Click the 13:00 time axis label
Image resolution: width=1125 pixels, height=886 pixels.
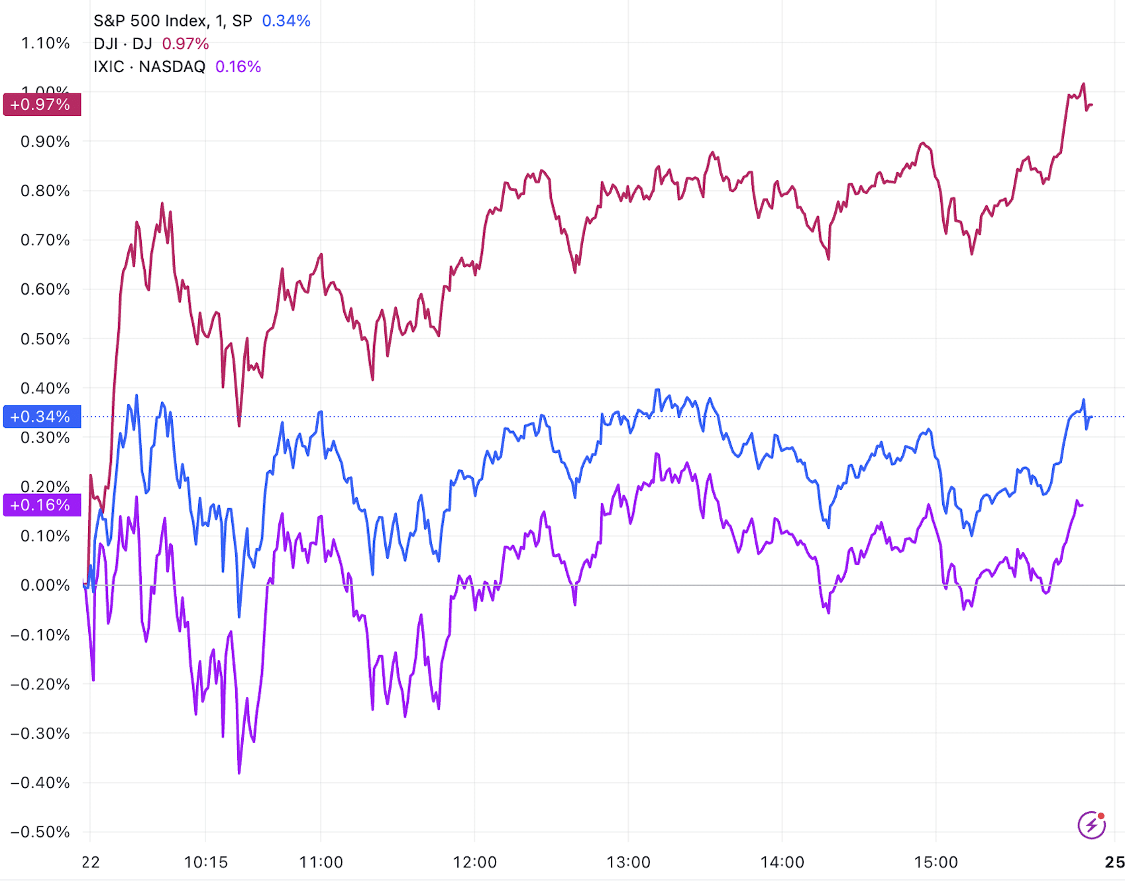628,862
